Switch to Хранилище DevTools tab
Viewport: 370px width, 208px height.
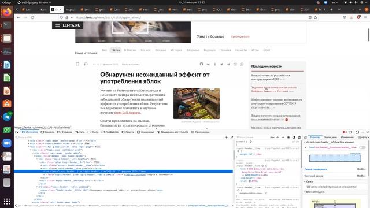point(145,132)
